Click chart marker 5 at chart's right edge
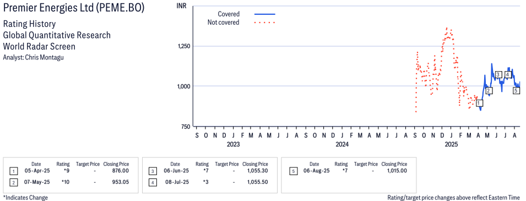This screenshot has width=526, height=201. 516,90
